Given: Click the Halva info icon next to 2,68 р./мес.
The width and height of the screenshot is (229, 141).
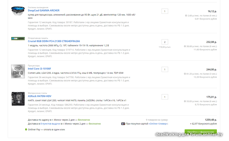Looking at the screenshot, I should click(186, 15).
